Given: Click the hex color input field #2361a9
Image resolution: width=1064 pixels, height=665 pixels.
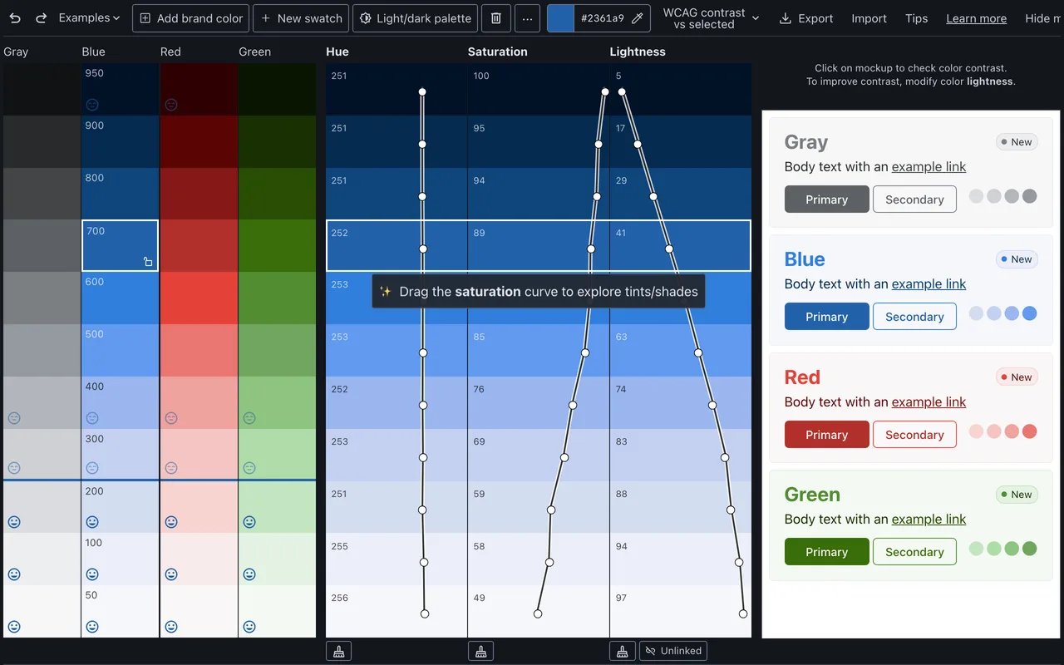Looking at the screenshot, I should (x=603, y=18).
